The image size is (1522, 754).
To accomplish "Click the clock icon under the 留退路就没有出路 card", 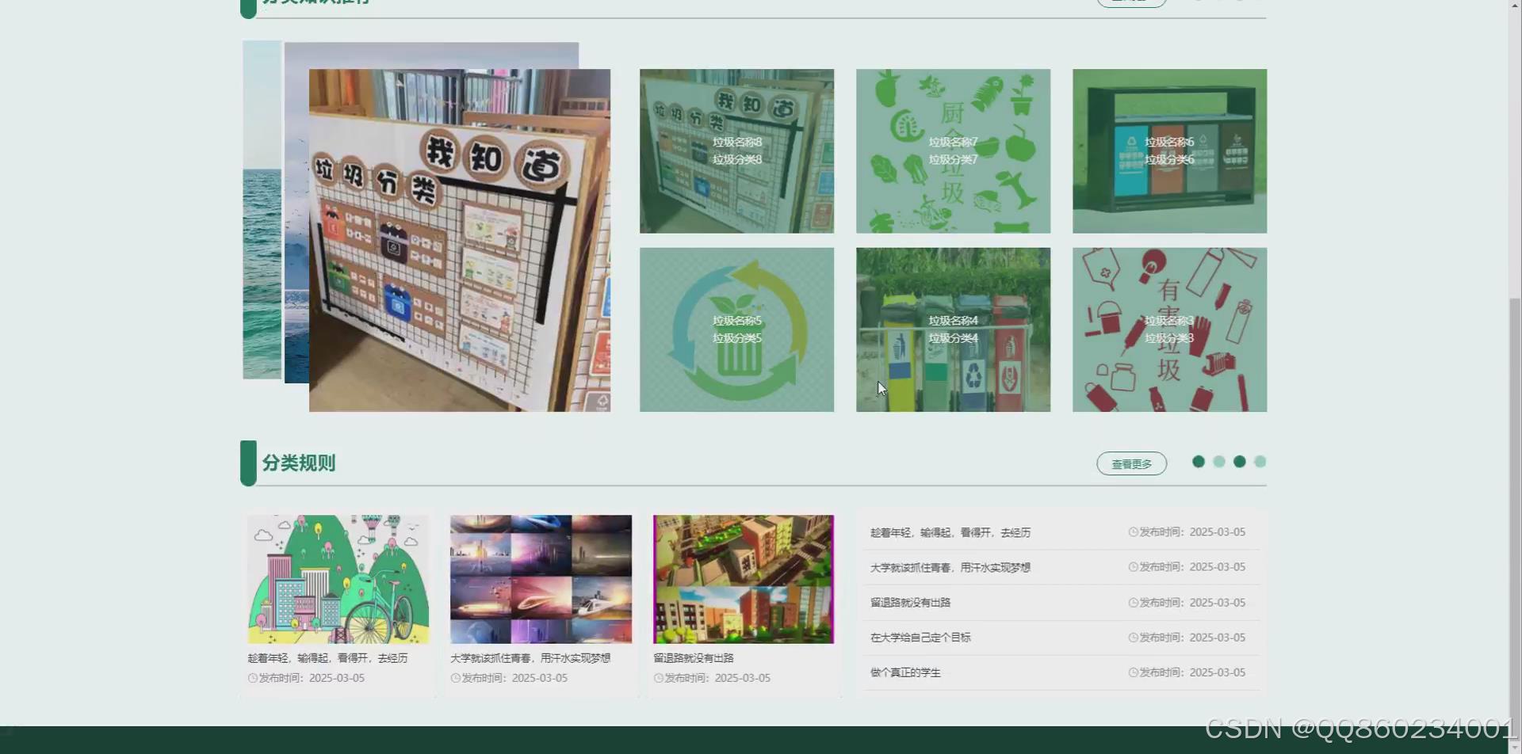I will click(658, 678).
